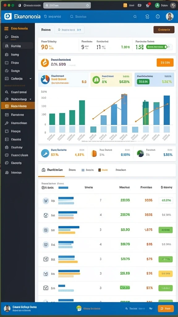Open the user avatar in blue header

point(170,17)
